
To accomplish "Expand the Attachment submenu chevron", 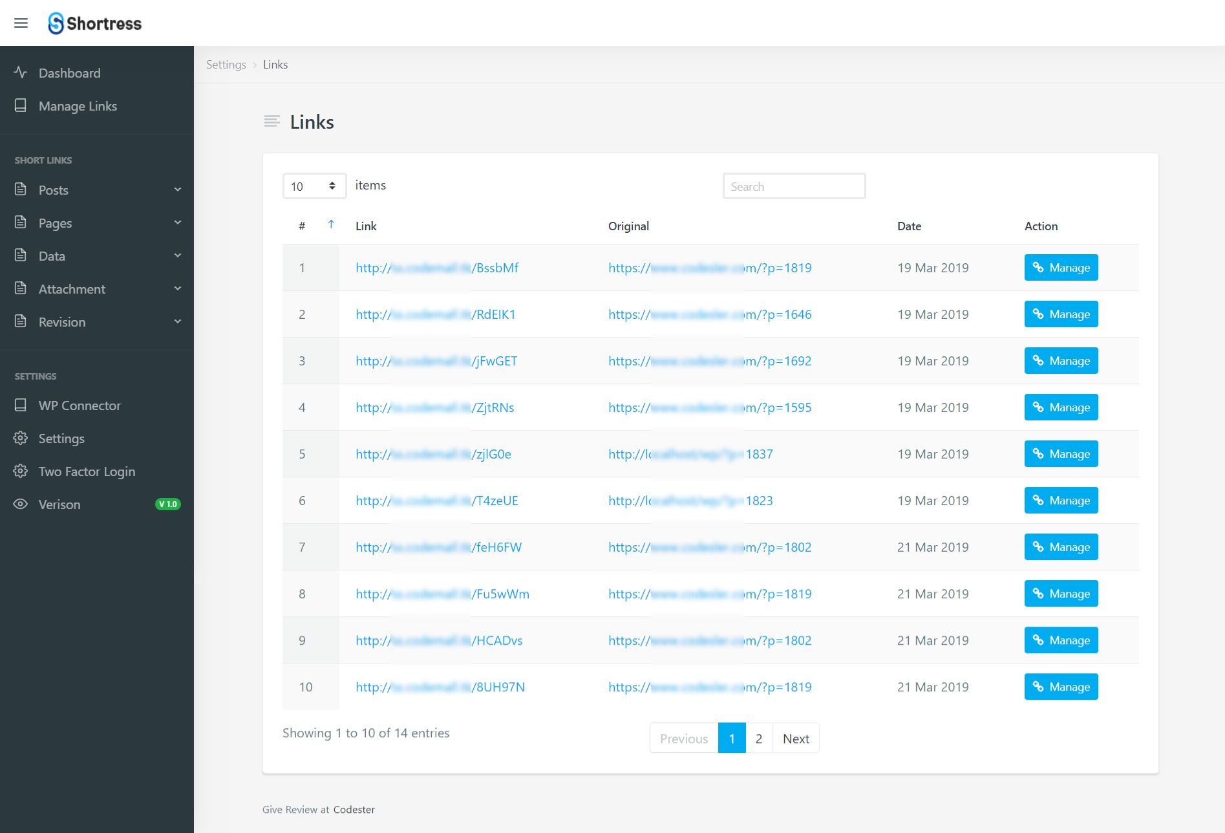I will pyautogui.click(x=177, y=289).
